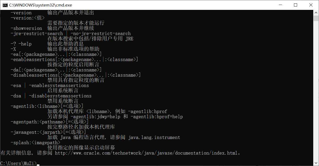
Task: Click the scrollbar up arrow
Action: coord(316,12)
